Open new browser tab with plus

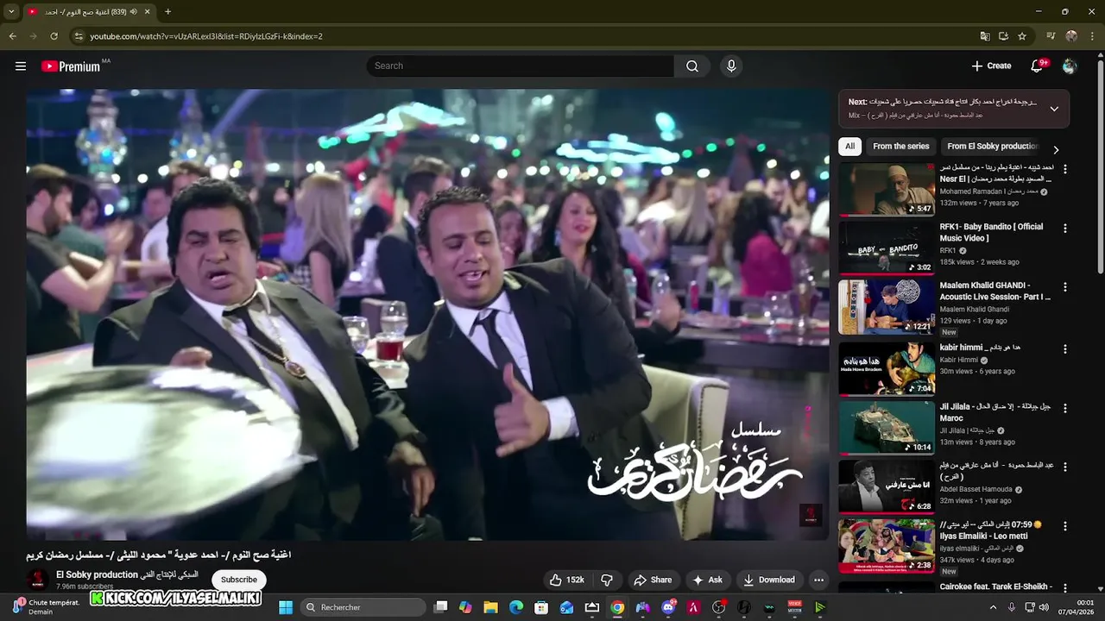tap(167, 12)
